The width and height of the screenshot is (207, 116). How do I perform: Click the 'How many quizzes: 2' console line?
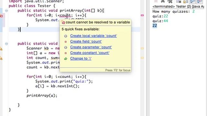coord(174,12)
